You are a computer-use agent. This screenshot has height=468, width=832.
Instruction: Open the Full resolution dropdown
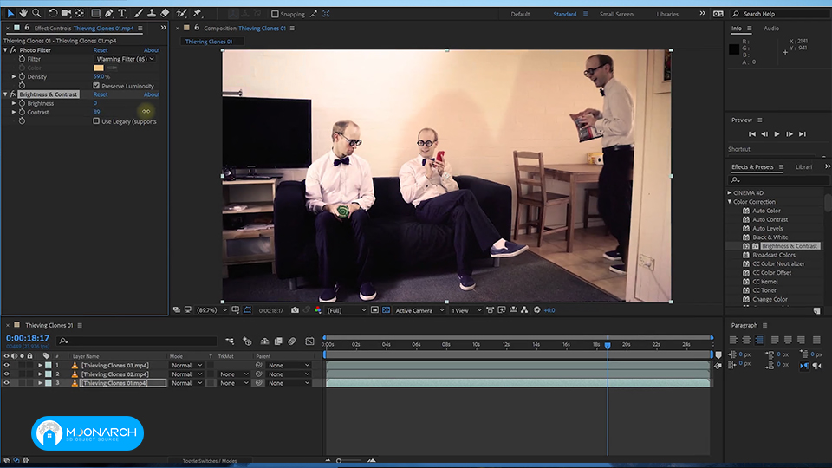coord(346,310)
